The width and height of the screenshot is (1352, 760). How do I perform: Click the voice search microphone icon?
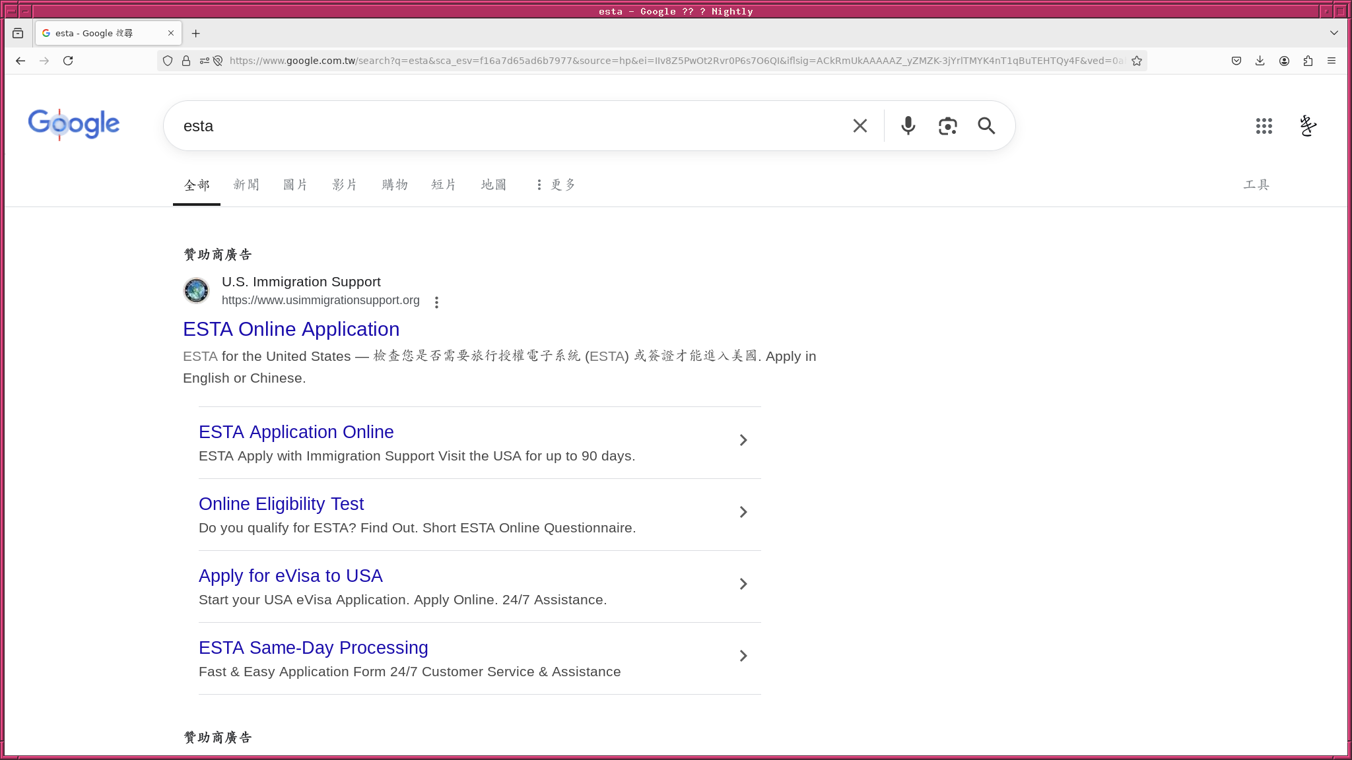pyautogui.click(x=908, y=125)
